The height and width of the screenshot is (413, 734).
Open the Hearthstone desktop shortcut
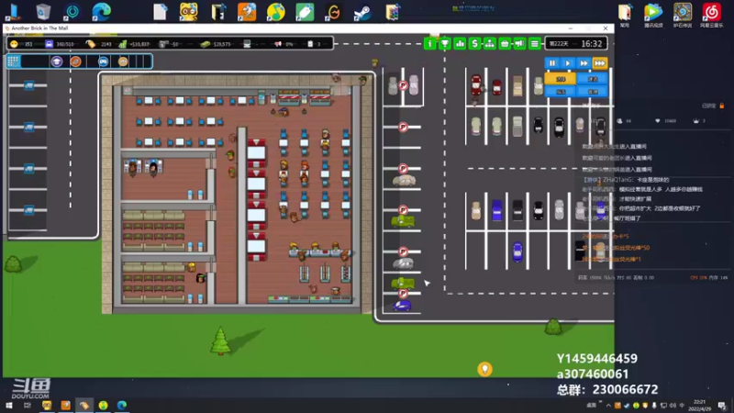[x=683, y=14]
